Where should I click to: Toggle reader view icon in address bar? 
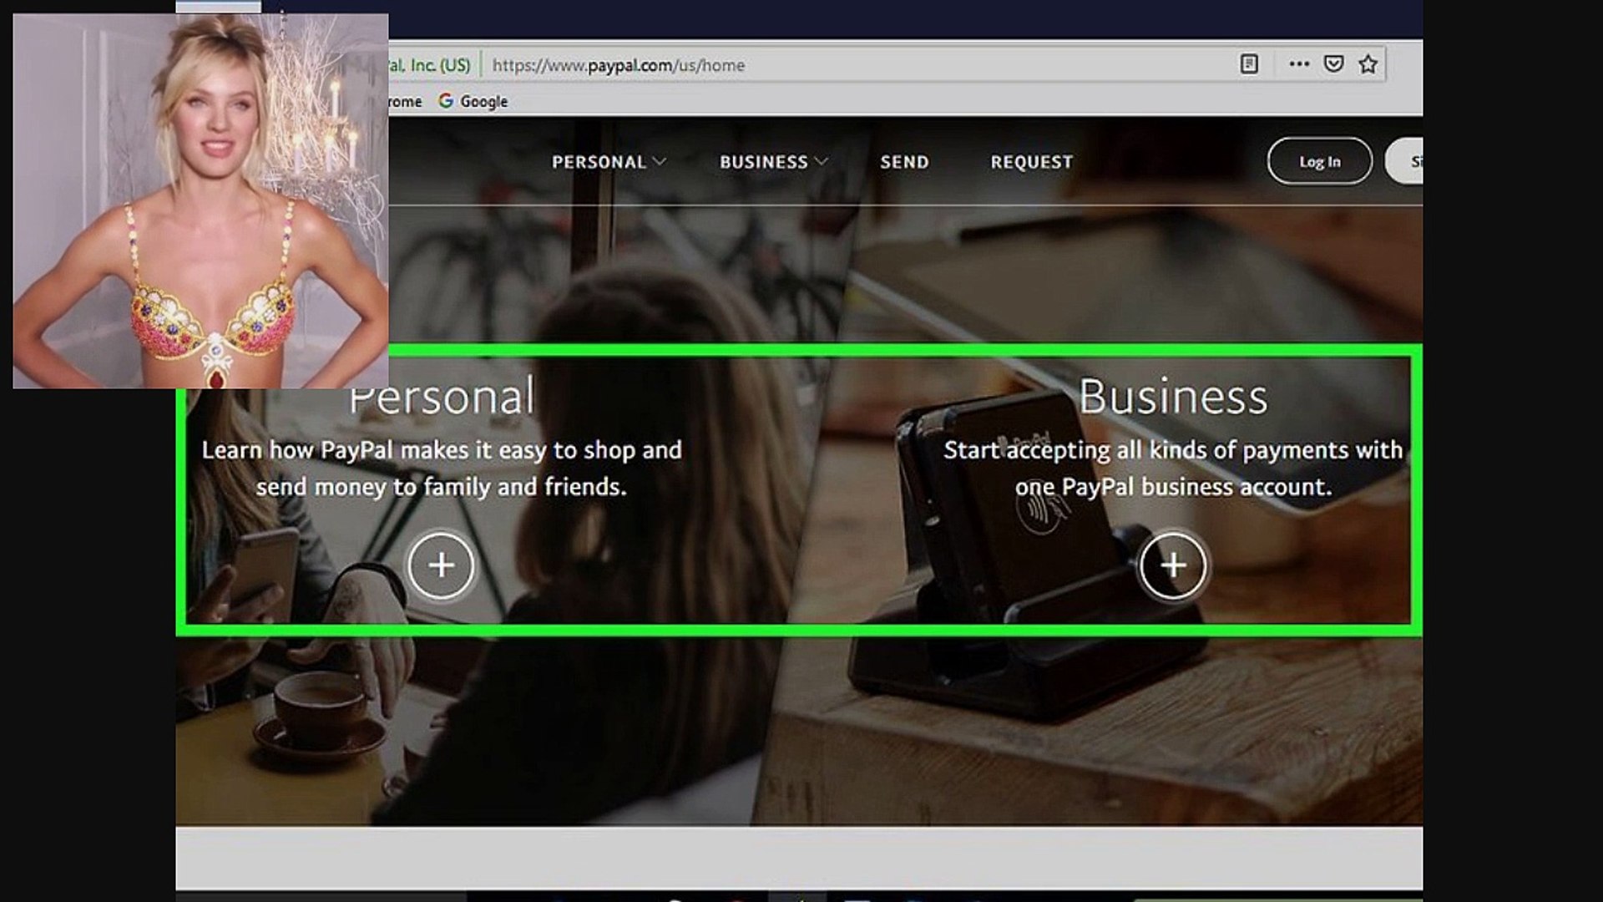[x=1248, y=64]
